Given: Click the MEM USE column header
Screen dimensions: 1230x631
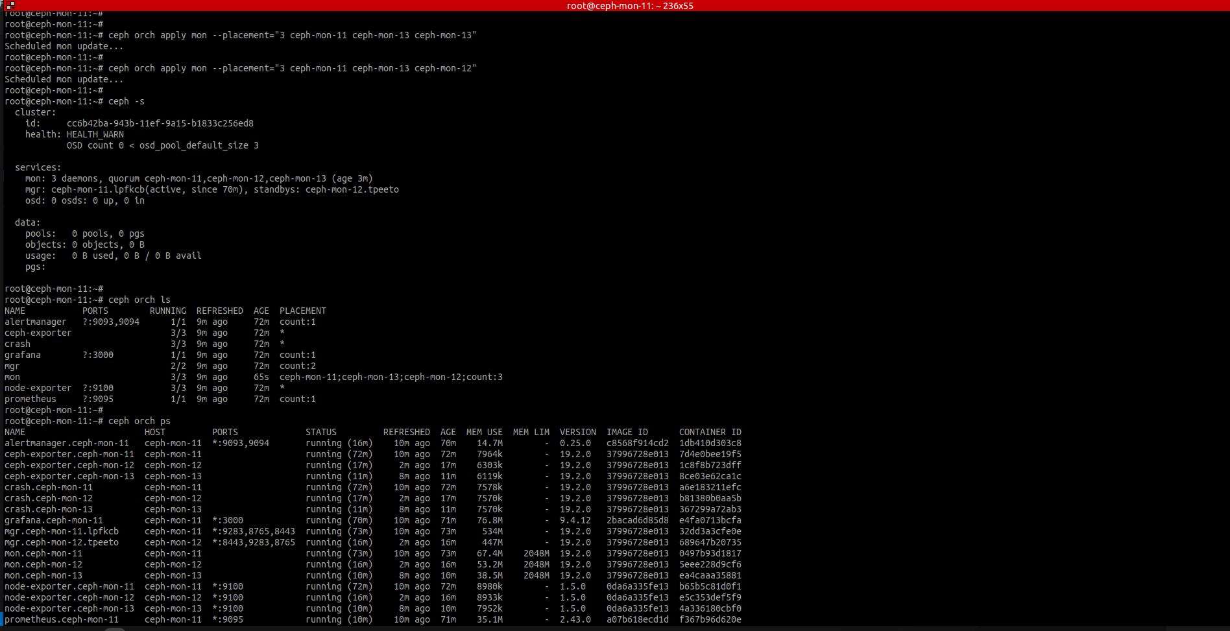Looking at the screenshot, I should 485,432.
